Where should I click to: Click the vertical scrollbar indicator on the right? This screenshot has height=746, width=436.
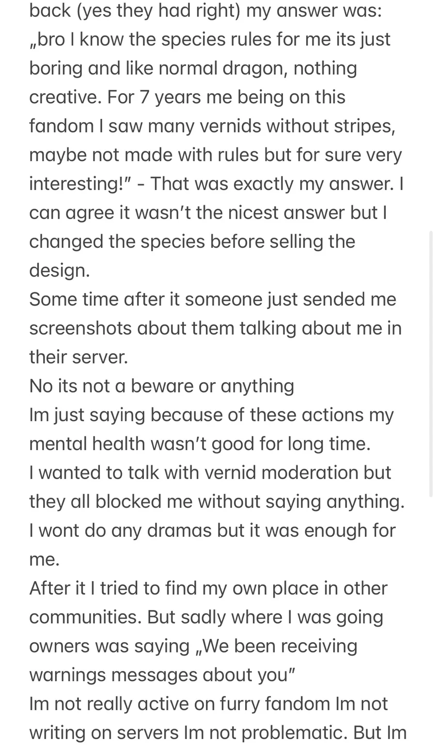431,364
